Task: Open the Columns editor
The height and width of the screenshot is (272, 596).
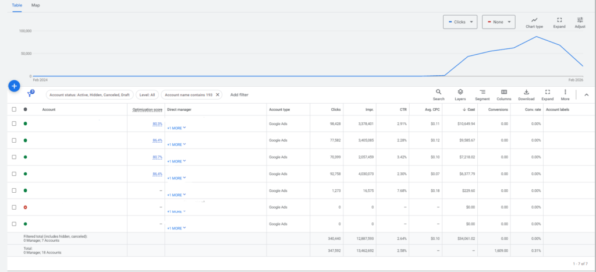Action: tap(504, 94)
